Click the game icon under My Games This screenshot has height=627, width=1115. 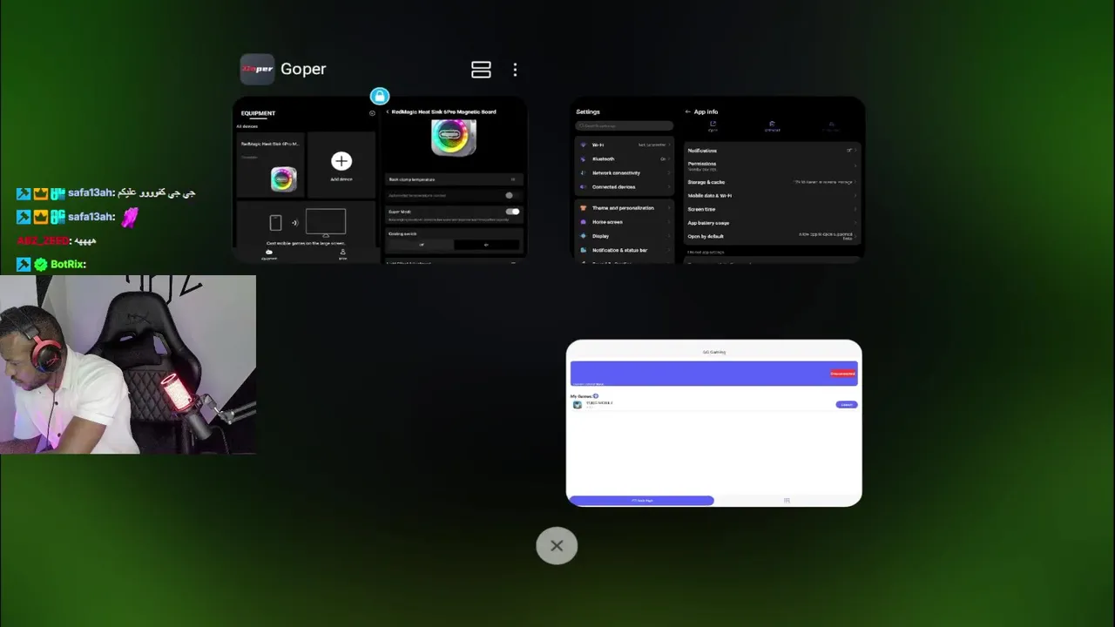tap(577, 405)
